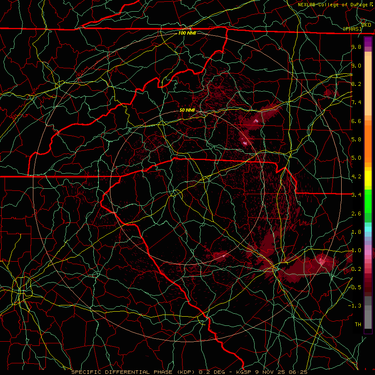Click the 2.6 value on the color scale

tap(356, 214)
